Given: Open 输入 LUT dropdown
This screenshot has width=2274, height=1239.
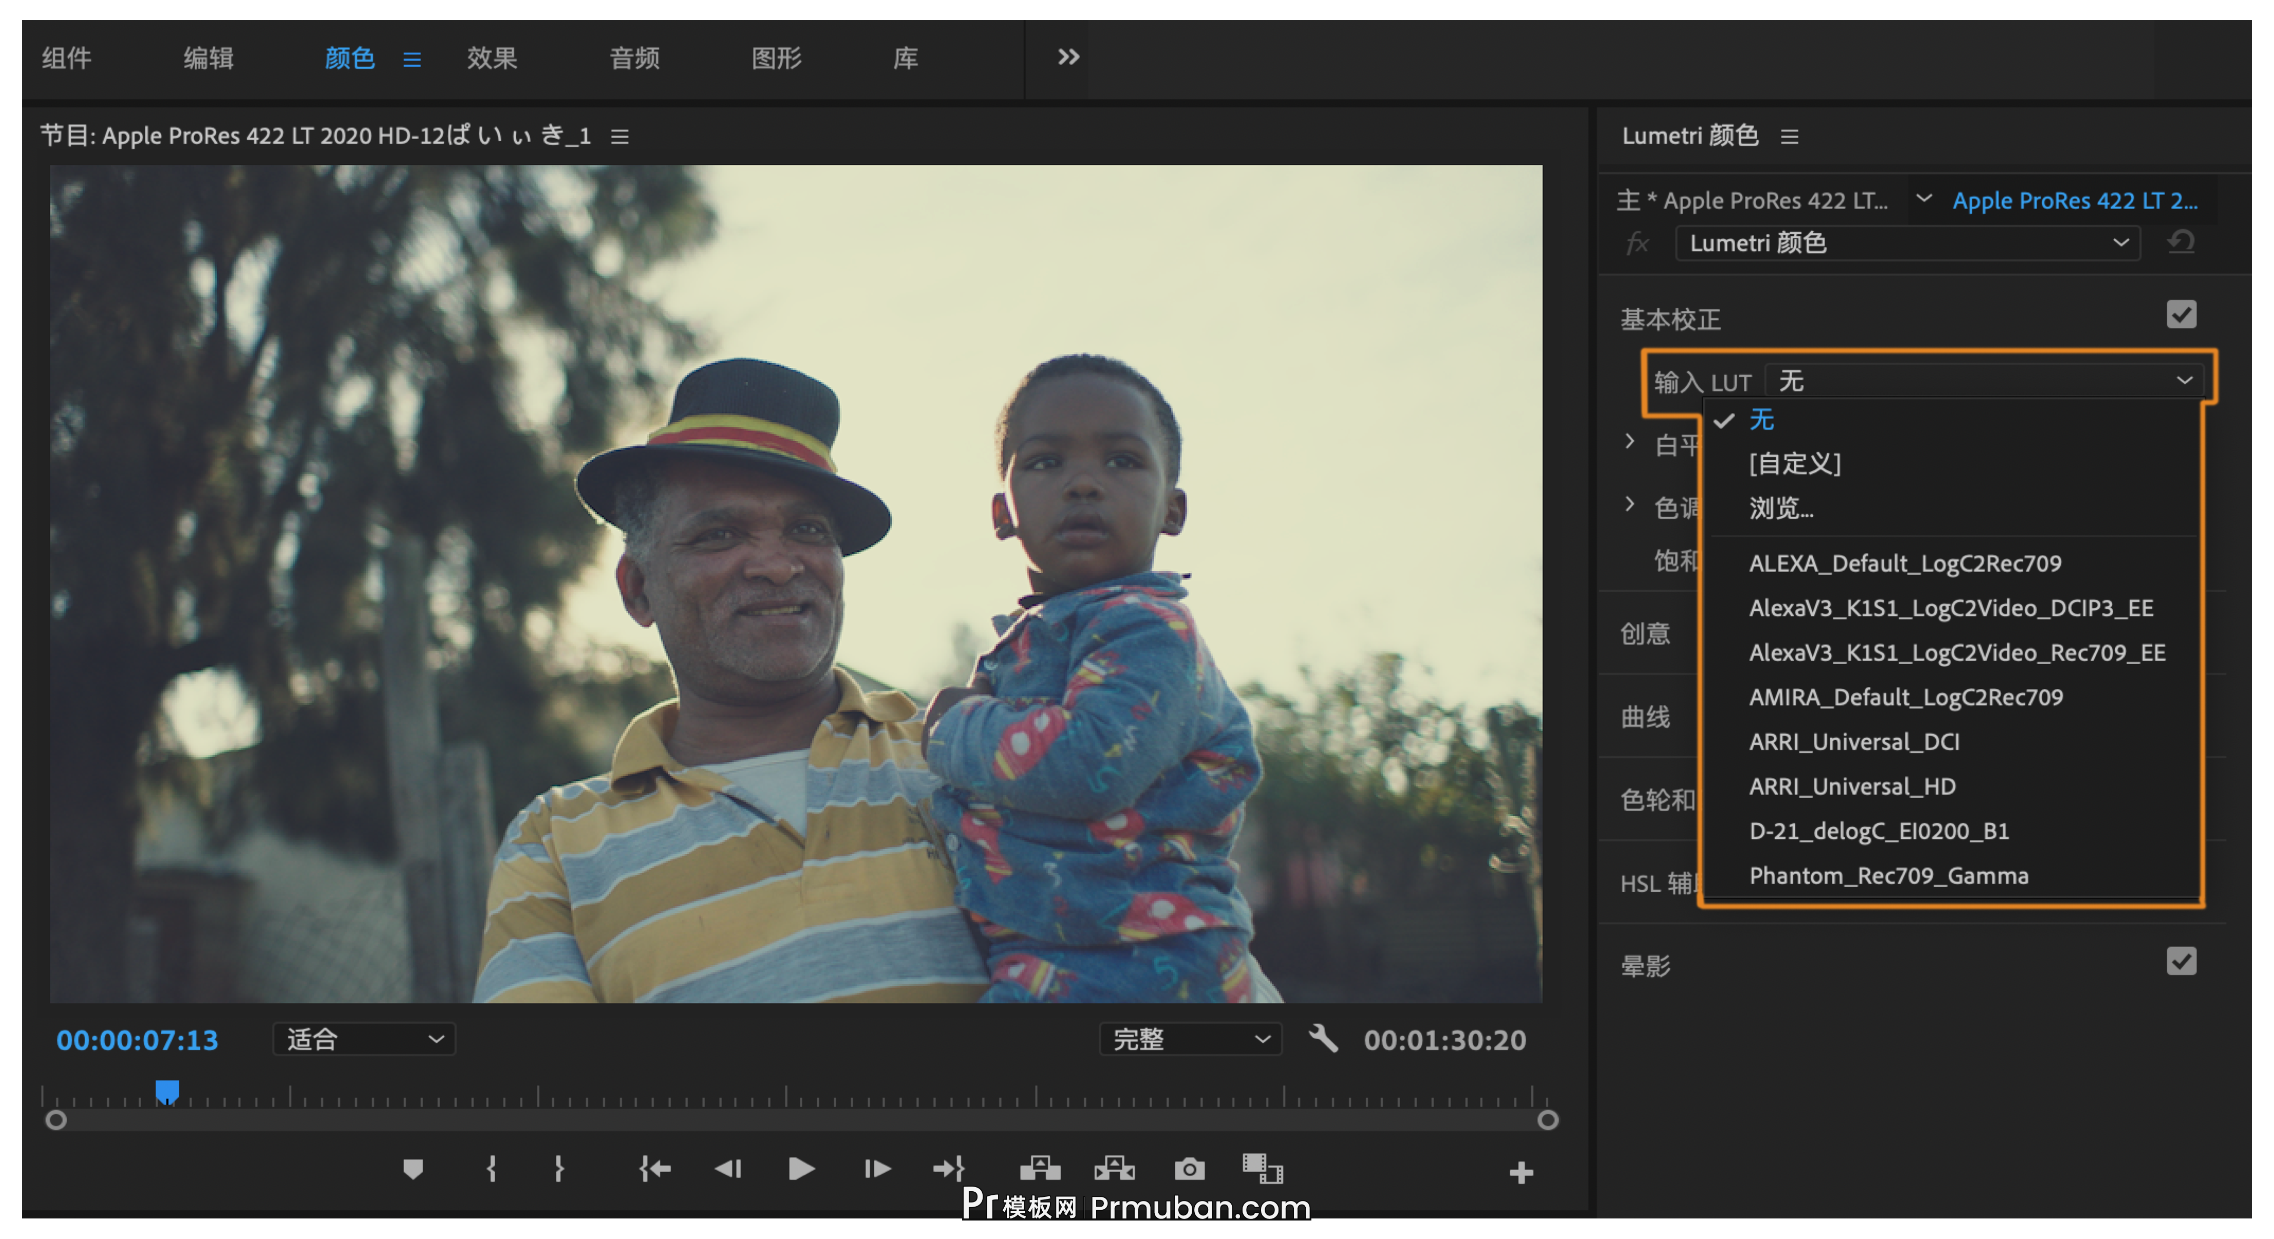Looking at the screenshot, I should point(1984,380).
